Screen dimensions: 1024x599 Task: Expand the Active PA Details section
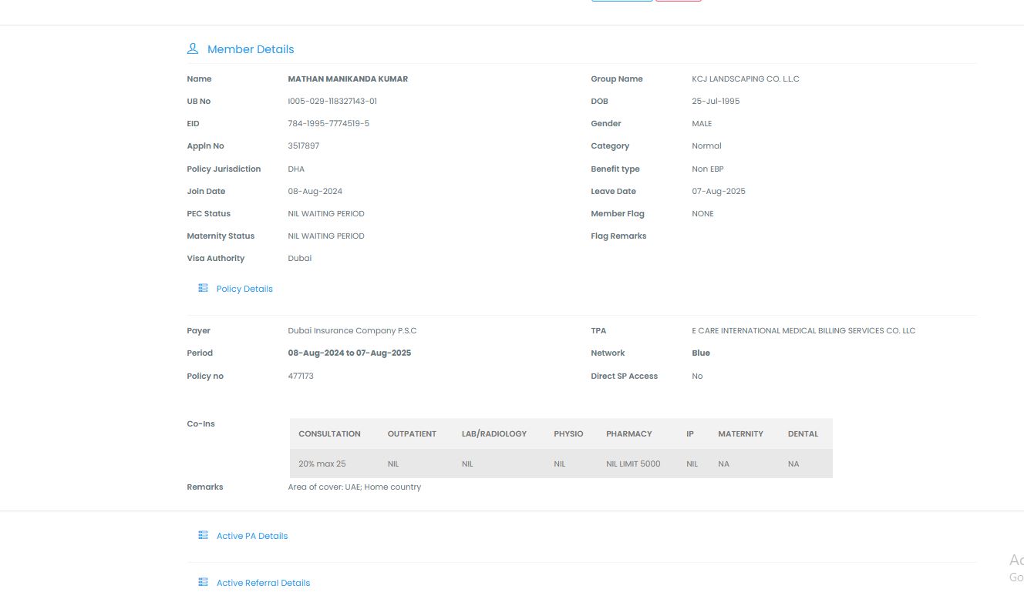(251, 536)
